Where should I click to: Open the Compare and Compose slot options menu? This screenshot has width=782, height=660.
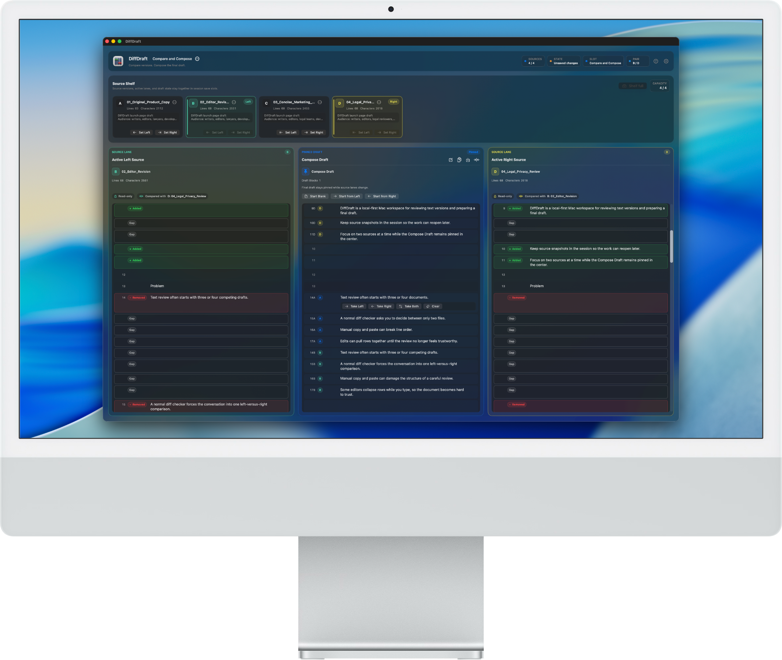(197, 59)
